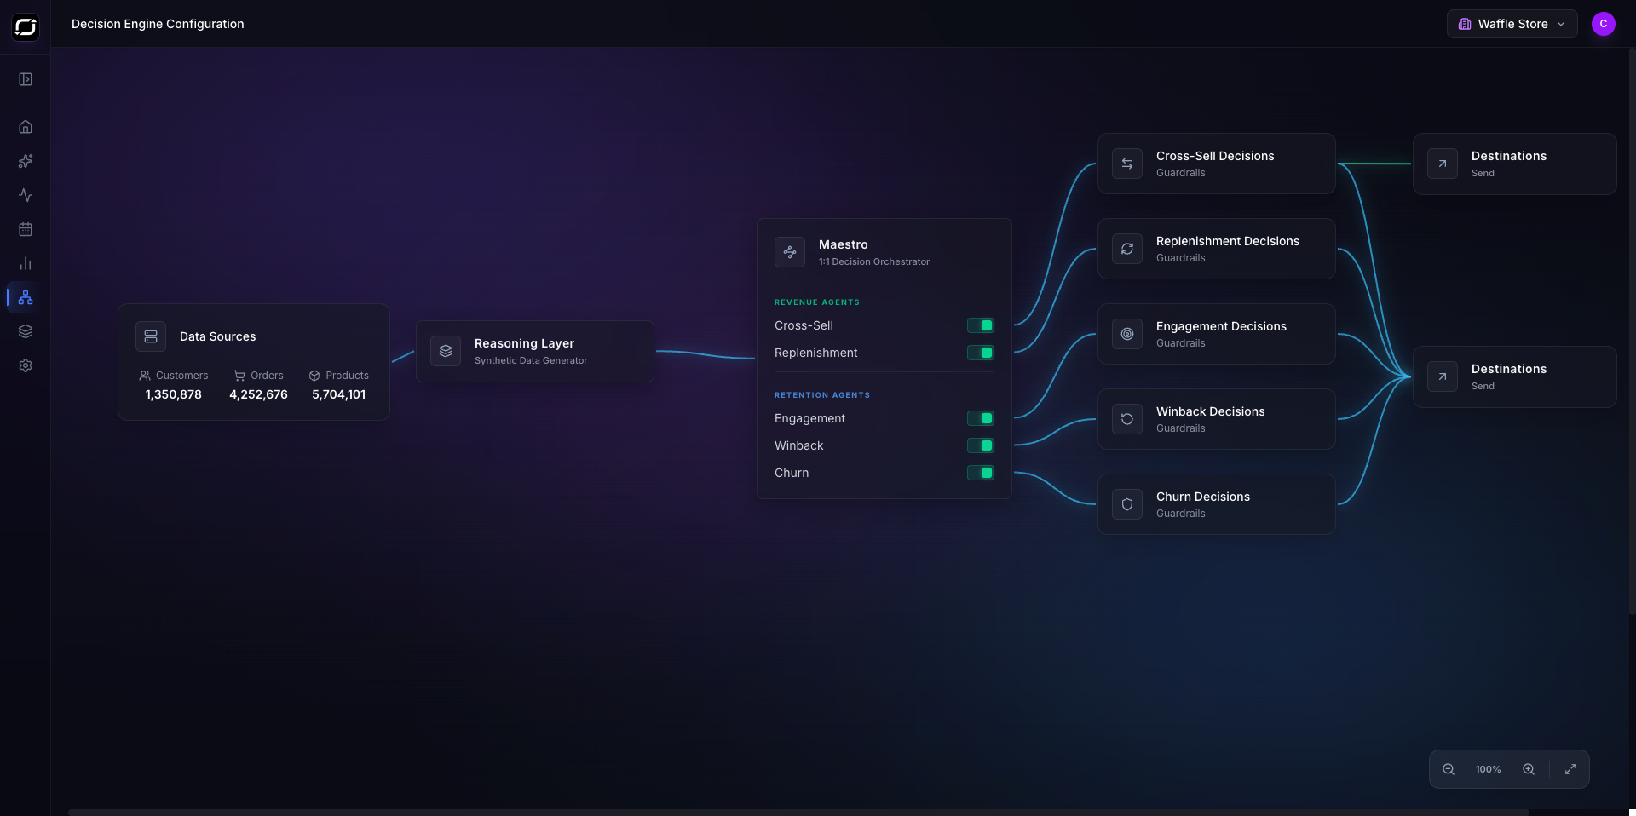The image size is (1636, 816).
Task: Open the Reasoning Layer node
Action: [x=534, y=351]
